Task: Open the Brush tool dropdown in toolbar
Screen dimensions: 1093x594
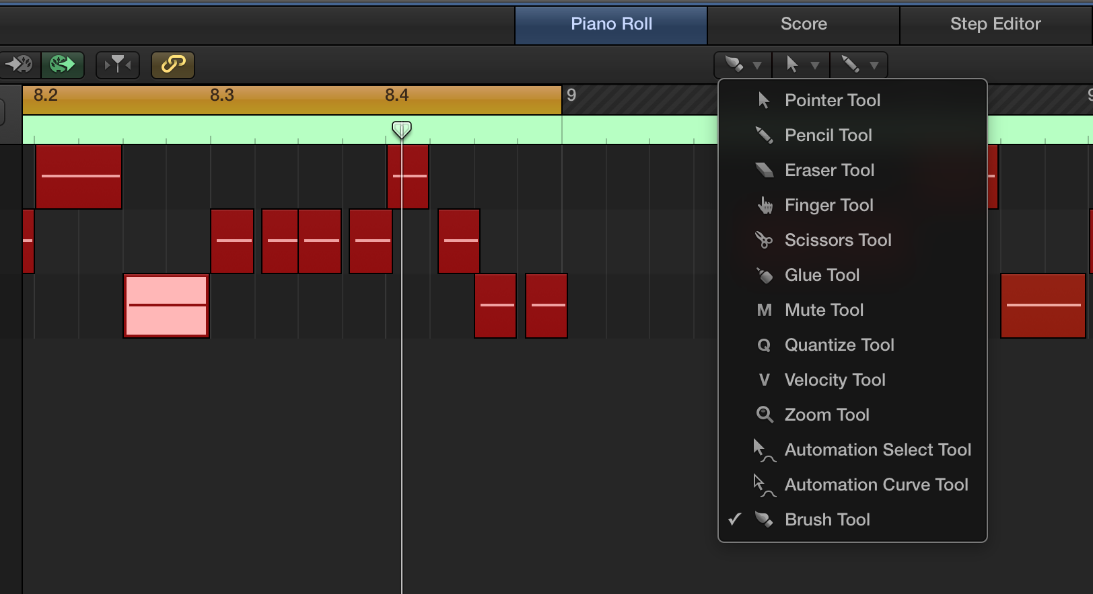Action: point(743,65)
